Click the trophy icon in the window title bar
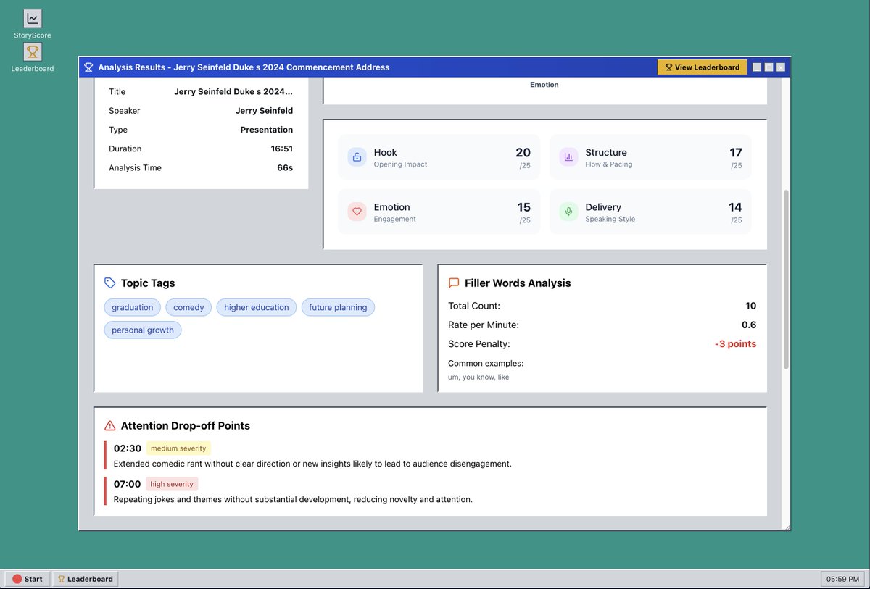The height and width of the screenshot is (589, 870). (88, 67)
